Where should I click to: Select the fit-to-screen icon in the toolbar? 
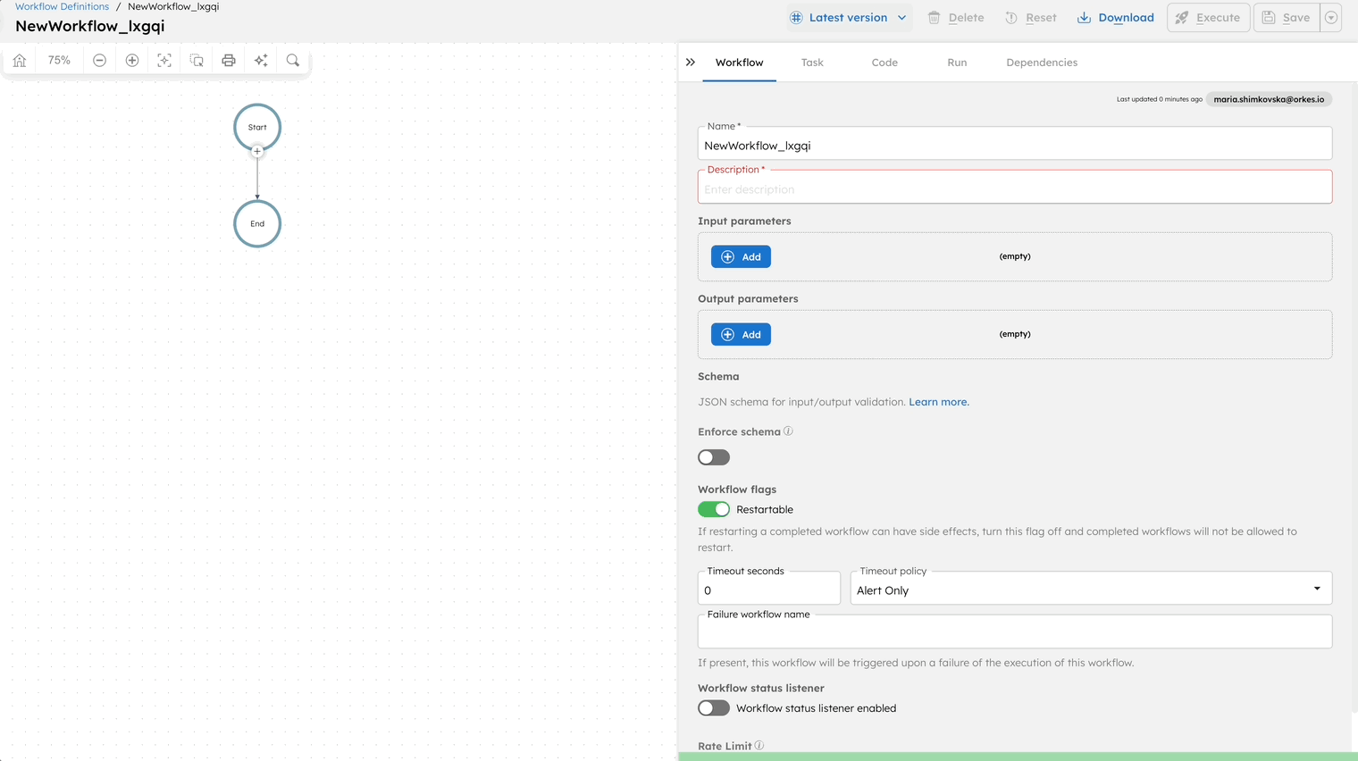click(164, 60)
